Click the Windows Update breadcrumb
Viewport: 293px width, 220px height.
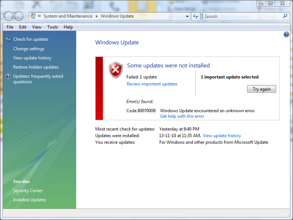click(117, 16)
